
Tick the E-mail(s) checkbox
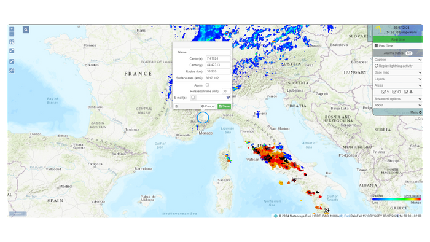coord(193,97)
